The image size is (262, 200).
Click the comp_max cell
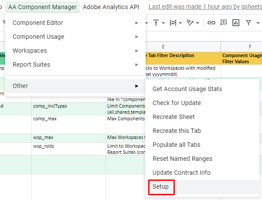[x=68, y=125]
